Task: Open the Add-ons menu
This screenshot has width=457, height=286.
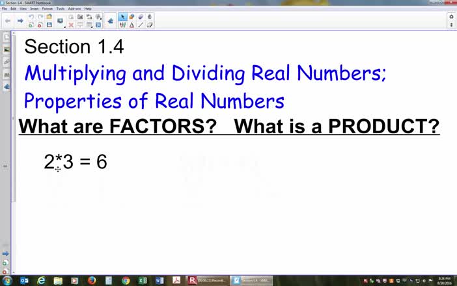Action: 74,9
